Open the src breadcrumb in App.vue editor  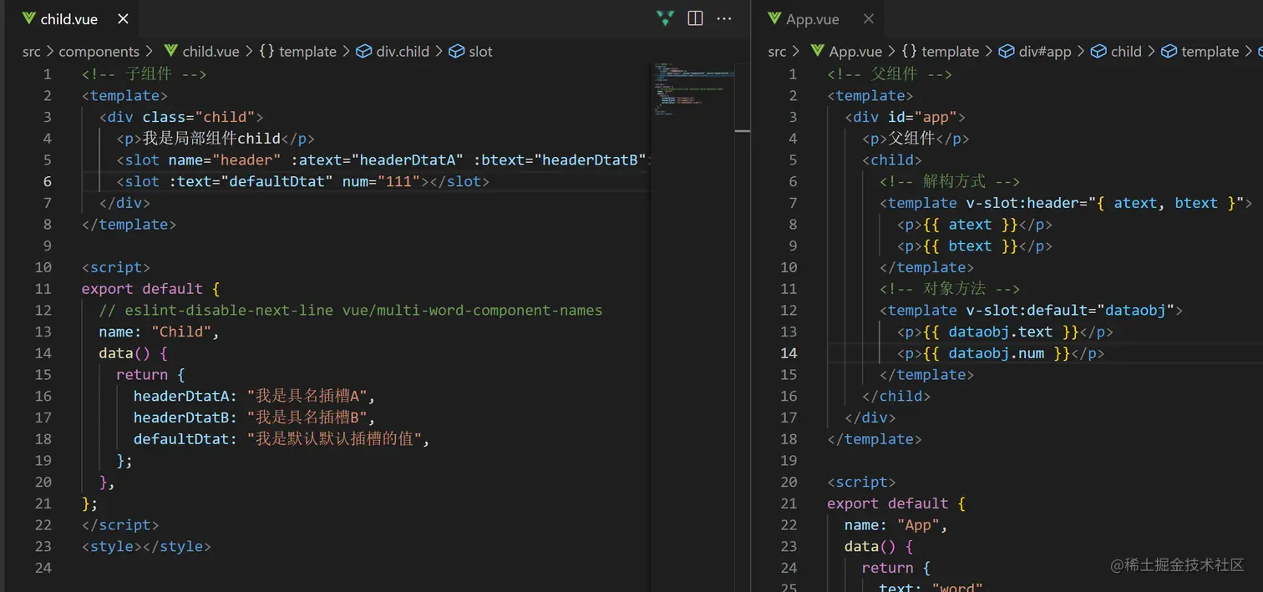click(777, 52)
